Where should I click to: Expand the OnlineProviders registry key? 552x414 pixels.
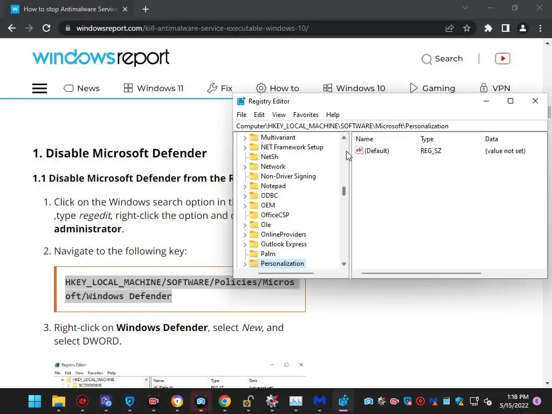(245, 235)
